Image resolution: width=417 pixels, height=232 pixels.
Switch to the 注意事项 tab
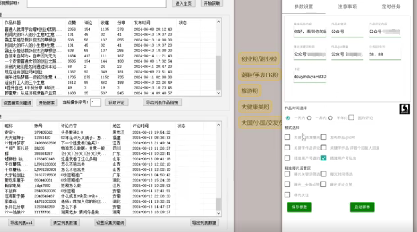coord(347,6)
